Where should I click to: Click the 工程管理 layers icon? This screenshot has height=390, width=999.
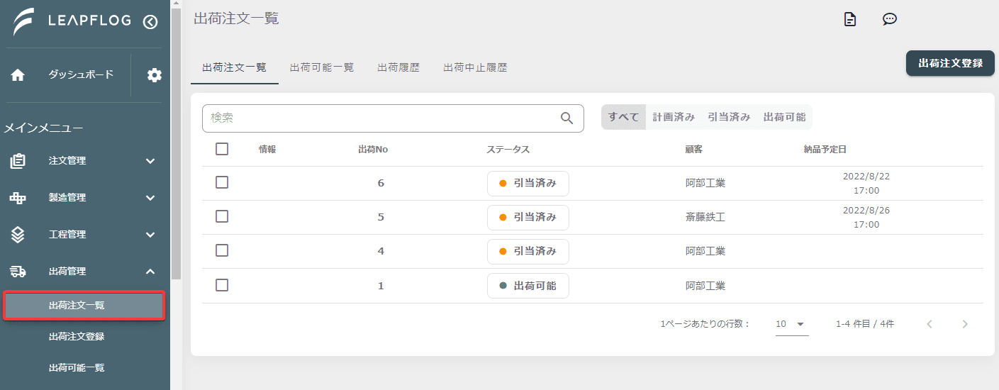[x=18, y=234]
